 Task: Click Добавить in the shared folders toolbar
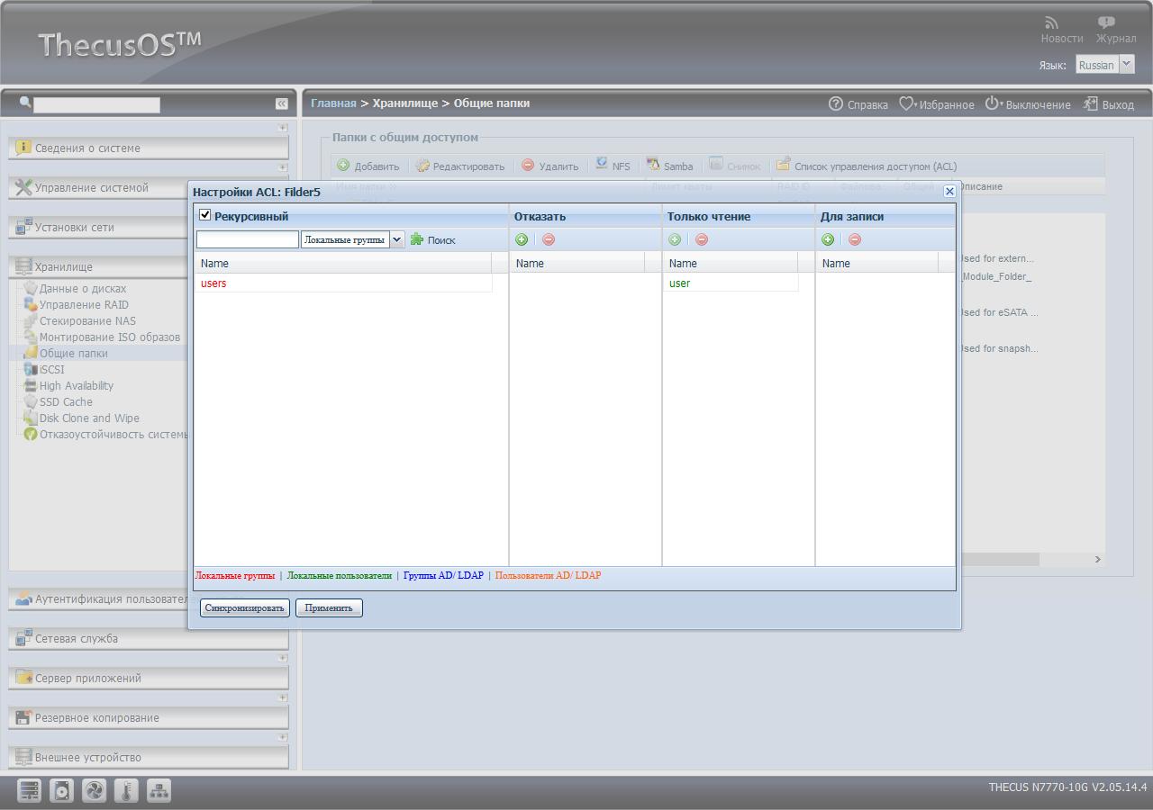[368, 166]
